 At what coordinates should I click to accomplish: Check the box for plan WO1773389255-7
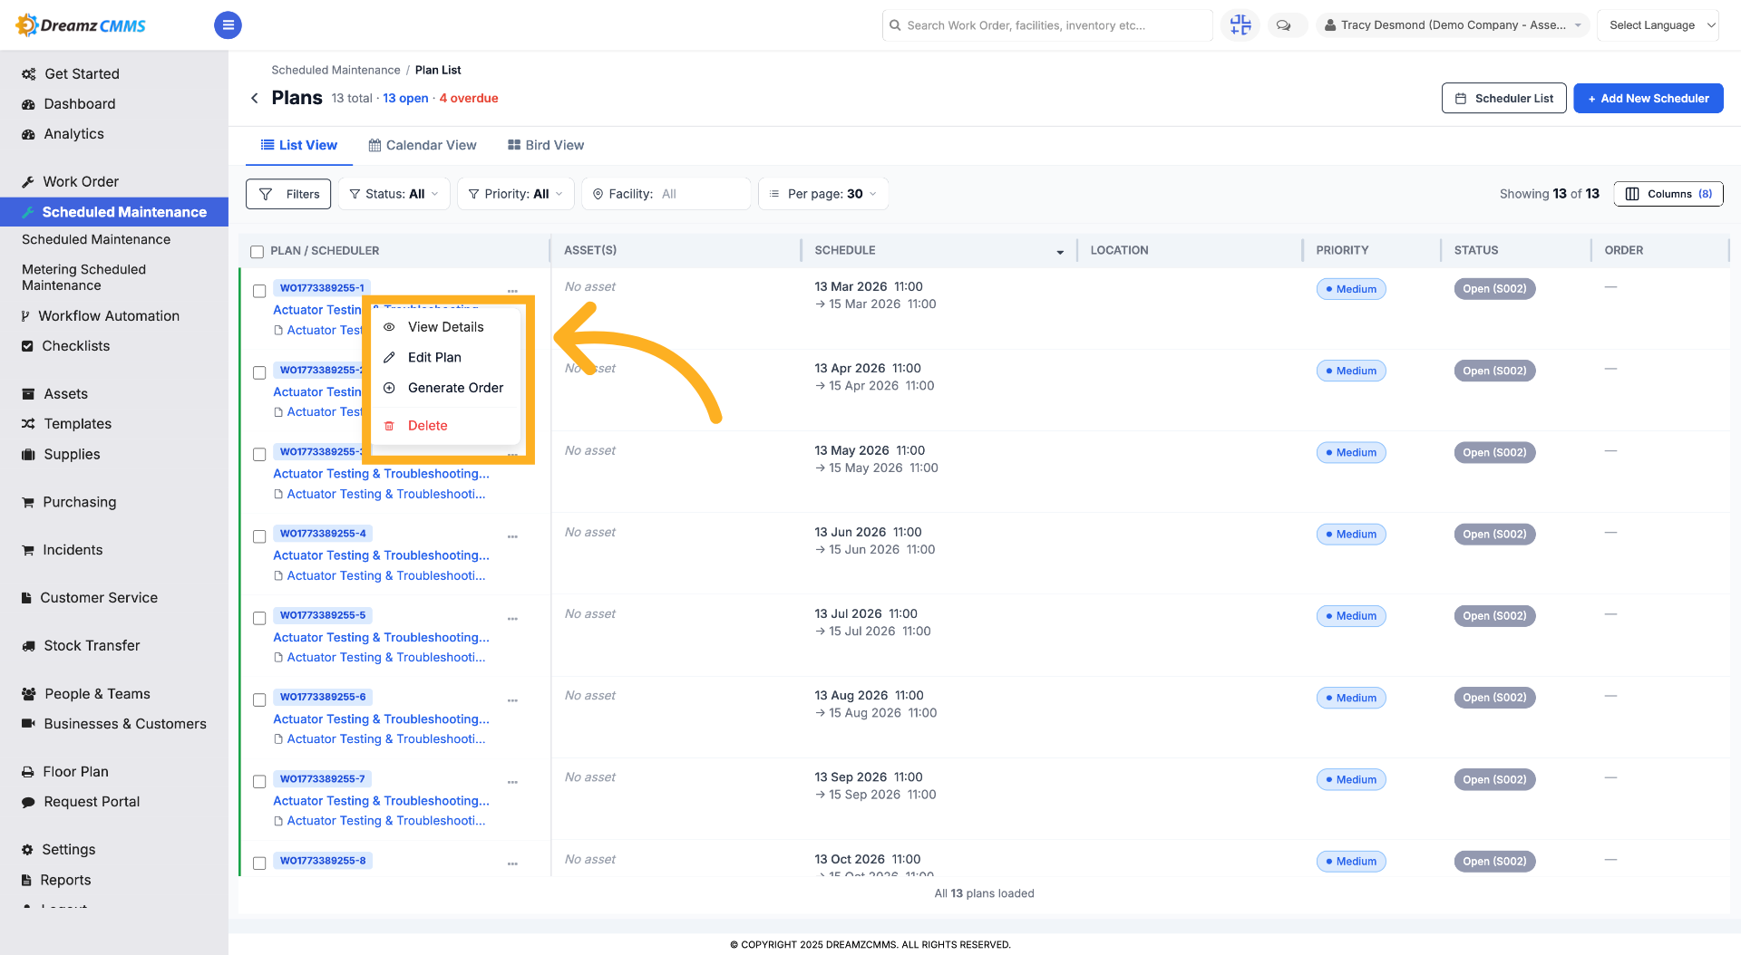click(259, 781)
